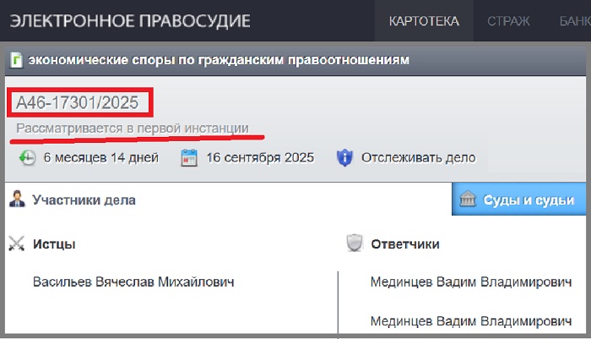591x339 pixels.
Task: Switch to the Суды и судьи tab label
Action: point(529,200)
